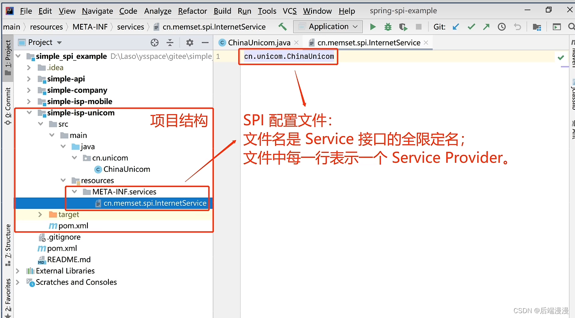Expand the External Libraries node arrow
The image size is (575, 318).
[17, 271]
